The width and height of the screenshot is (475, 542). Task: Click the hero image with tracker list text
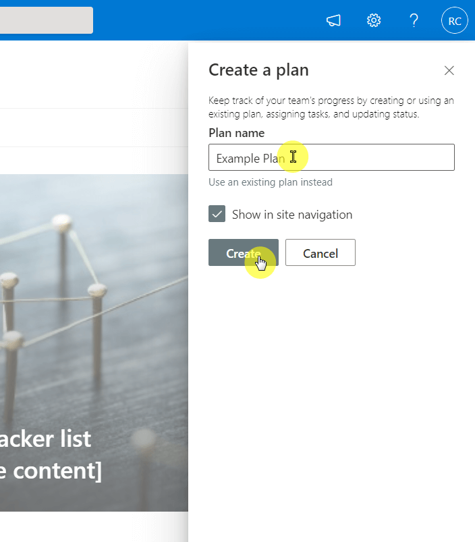[94, 343]
